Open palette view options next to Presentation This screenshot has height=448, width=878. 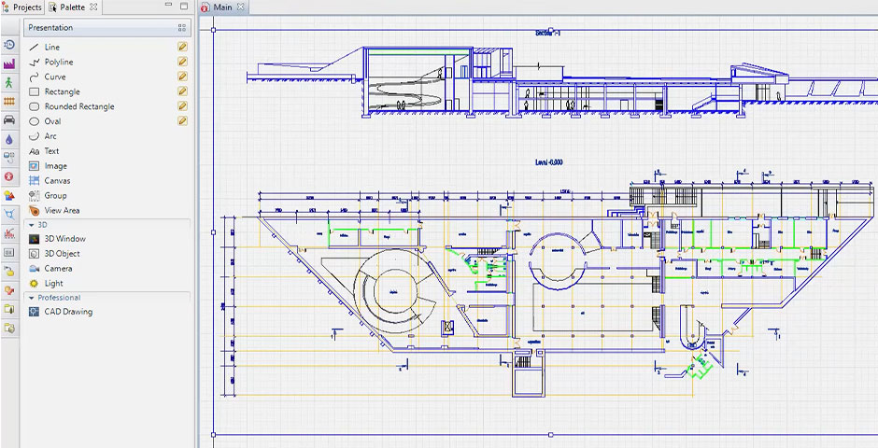[x=182, y=28]
